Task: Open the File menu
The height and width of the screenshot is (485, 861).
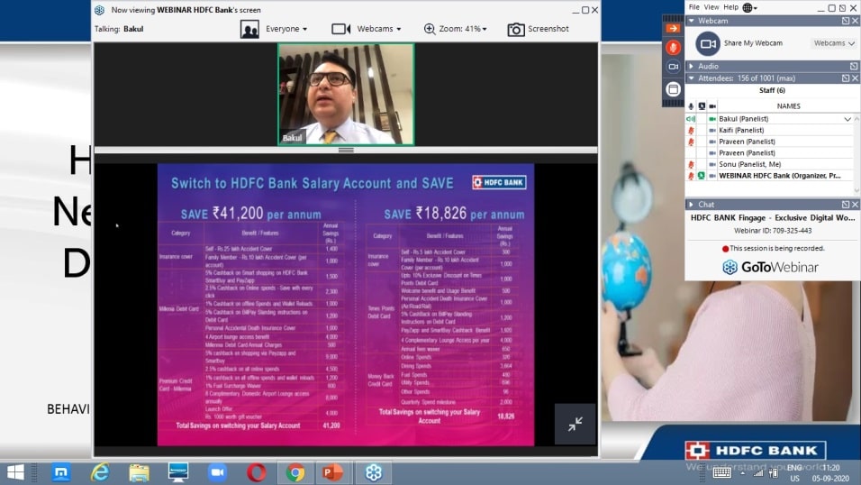Action: point(693,7)
